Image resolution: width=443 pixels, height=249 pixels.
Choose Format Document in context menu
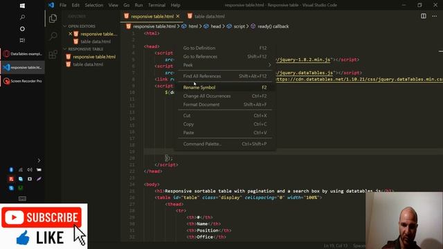225,104
